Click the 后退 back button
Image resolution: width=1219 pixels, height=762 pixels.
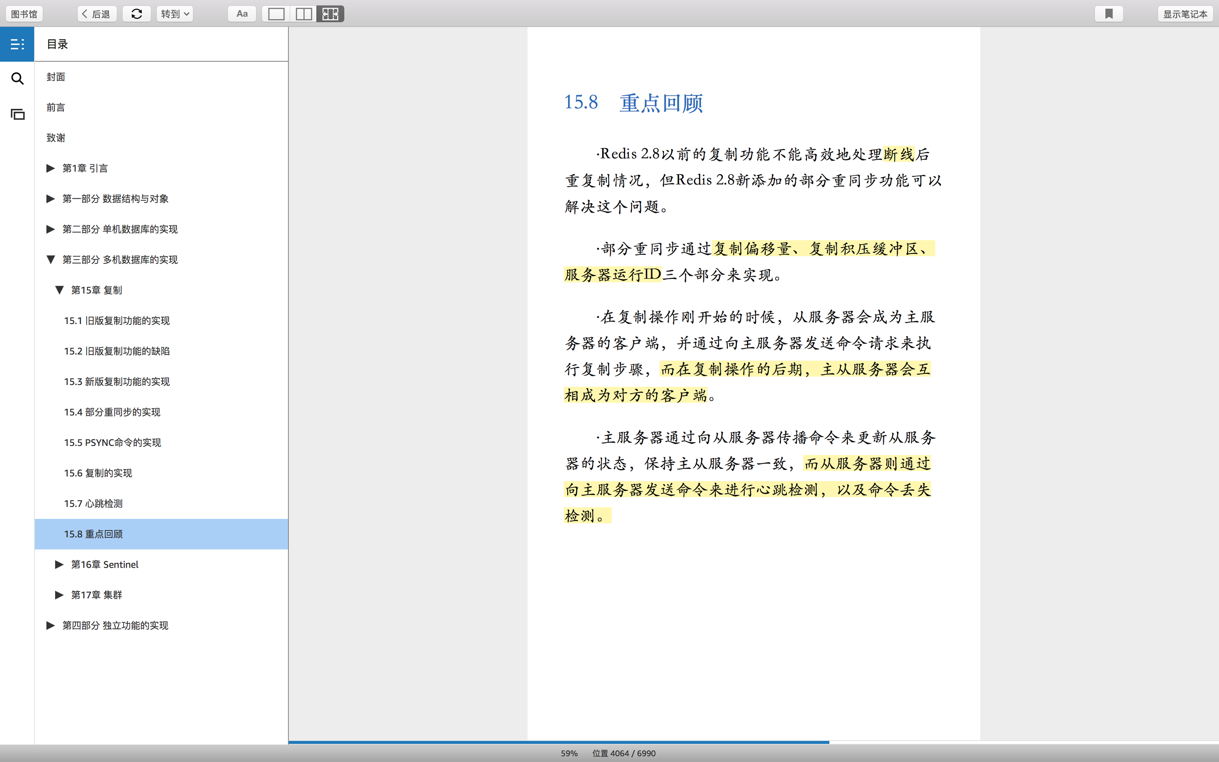pyautogui.click(x=97, y=14)
